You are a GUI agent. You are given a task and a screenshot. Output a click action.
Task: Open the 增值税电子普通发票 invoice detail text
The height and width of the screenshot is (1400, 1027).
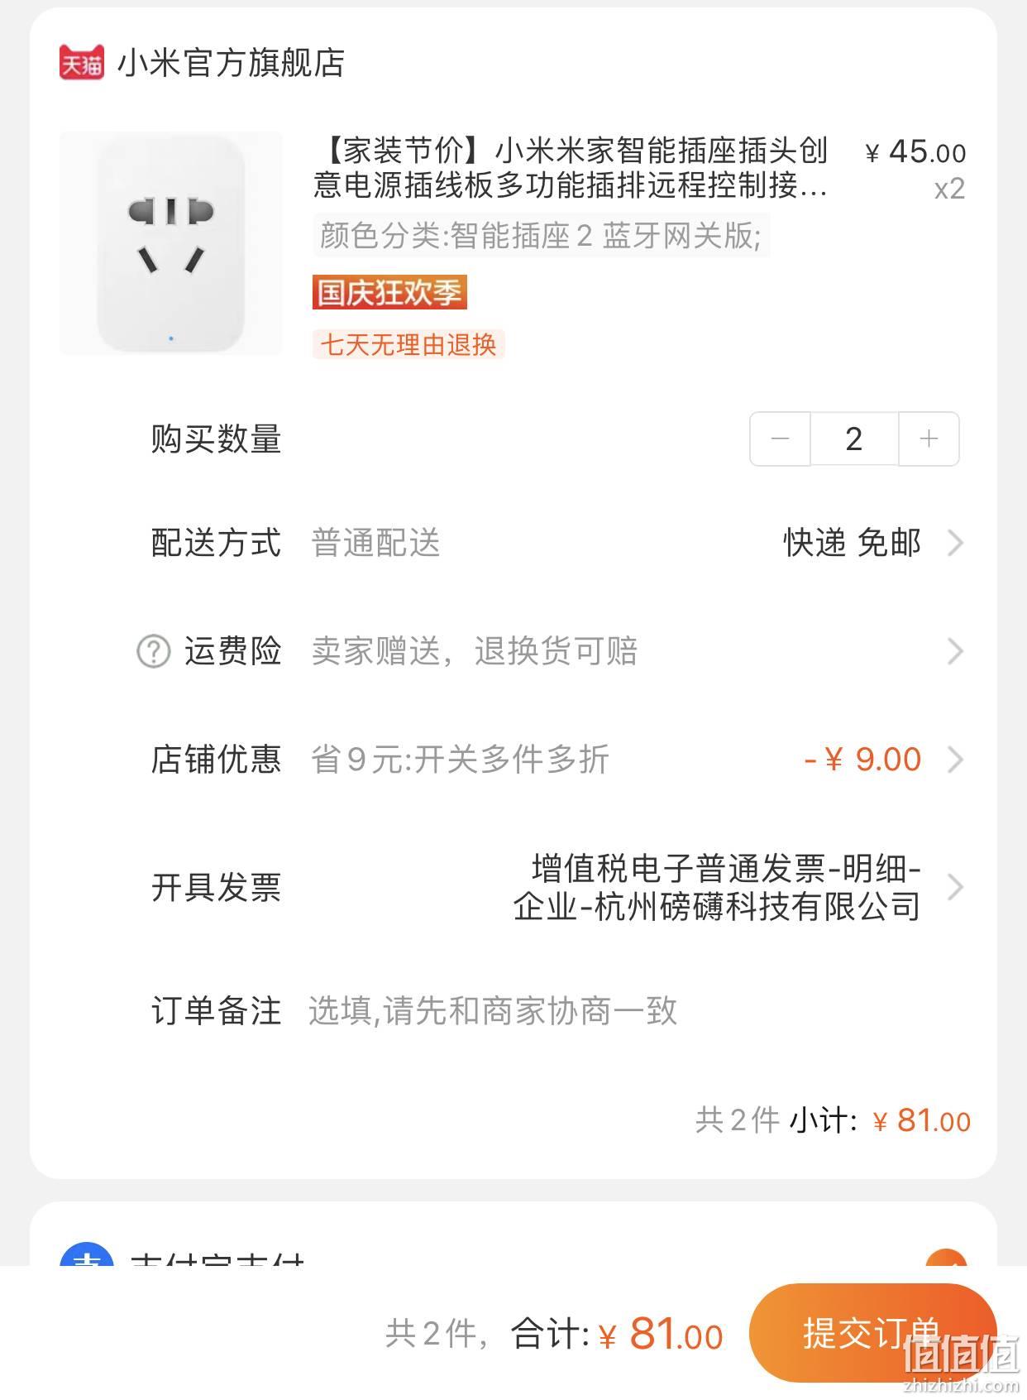(x=717, y=887)
